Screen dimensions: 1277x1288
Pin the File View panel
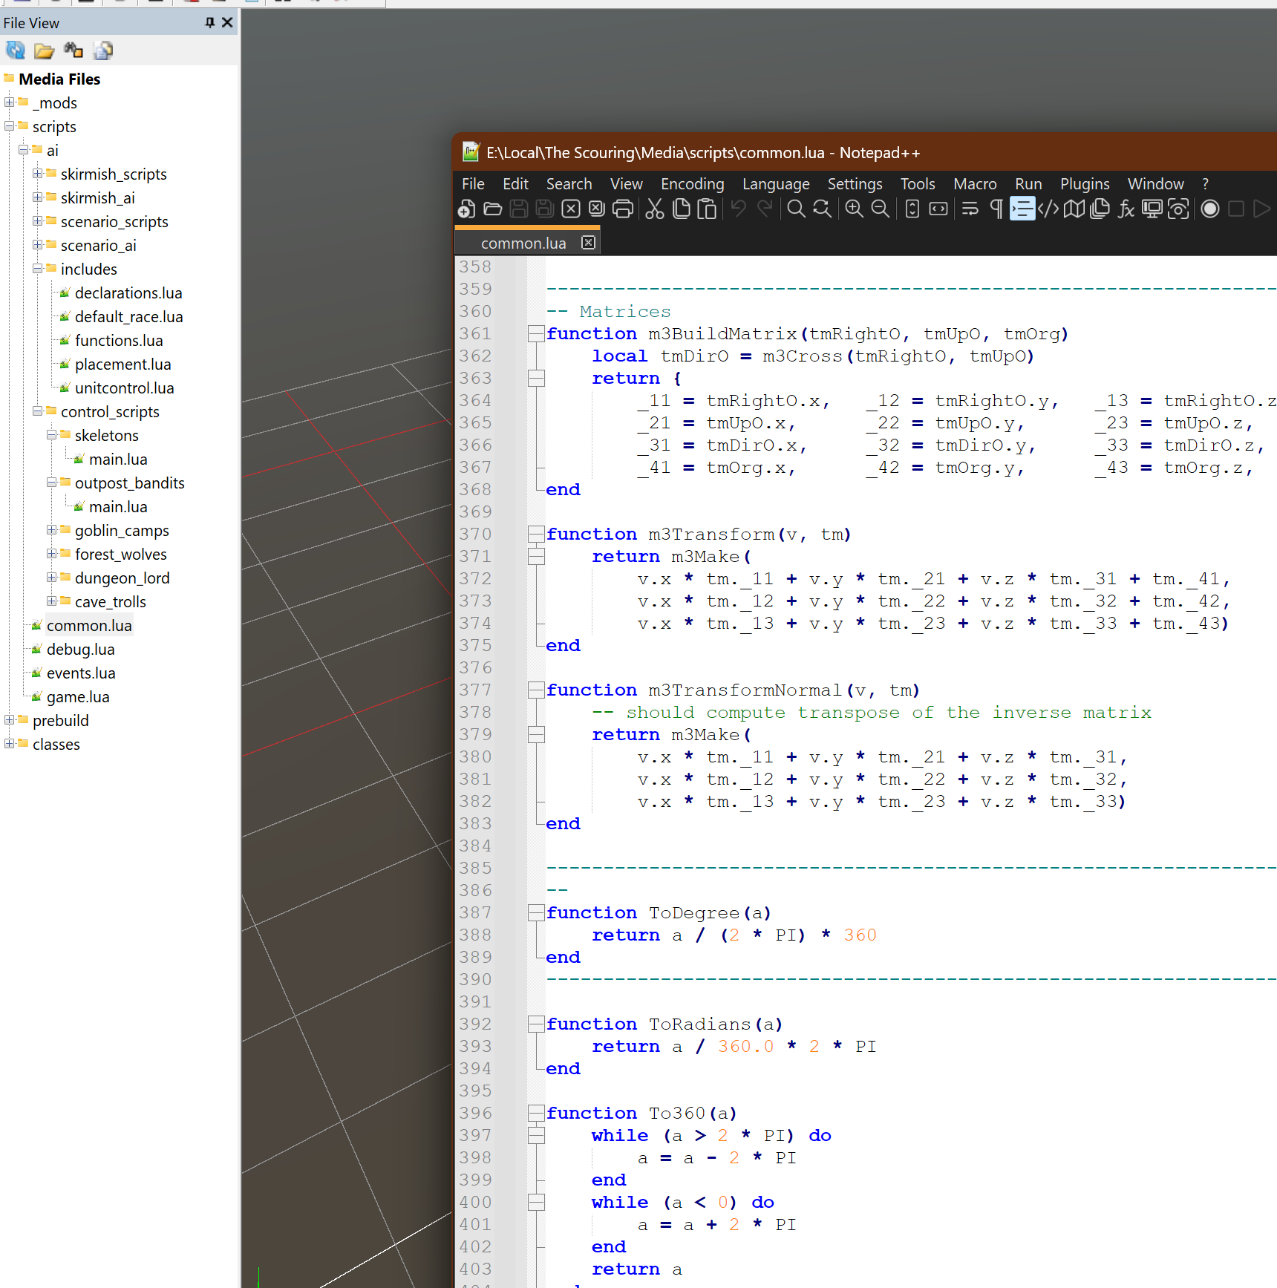[210, 23]
